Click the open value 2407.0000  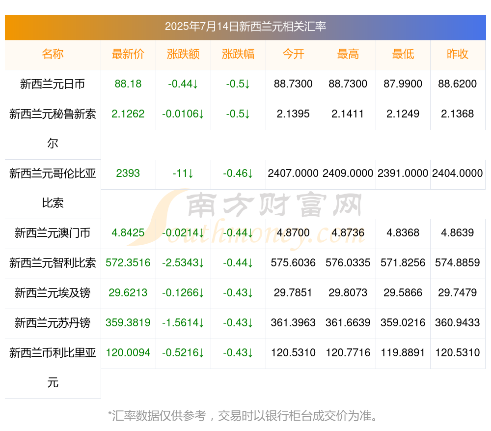[x=293, y=173]
